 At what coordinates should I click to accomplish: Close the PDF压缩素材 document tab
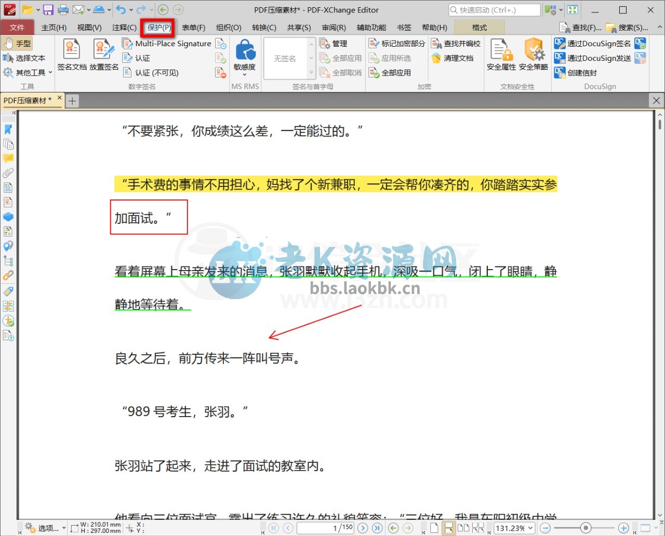pyautogui.click(x=59, y=98)
